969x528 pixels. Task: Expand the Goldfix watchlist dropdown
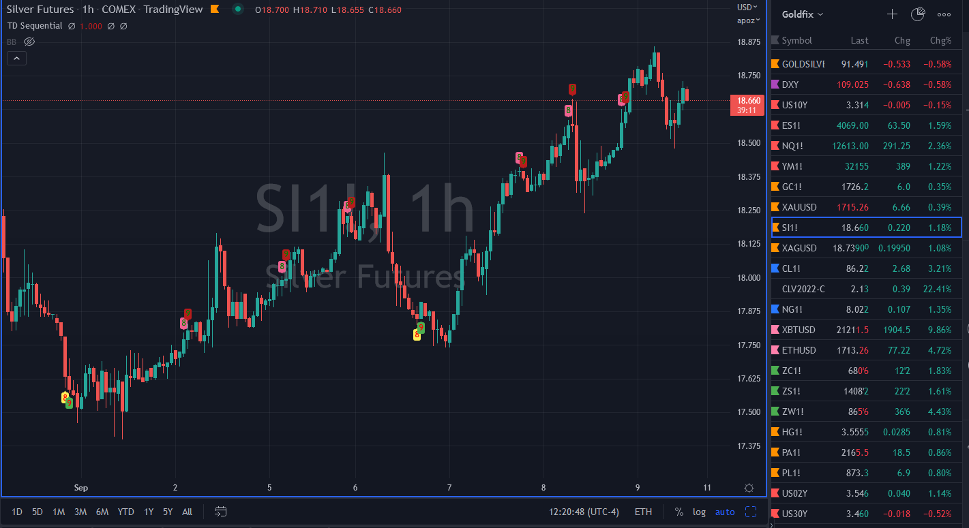tap(803, 14)
